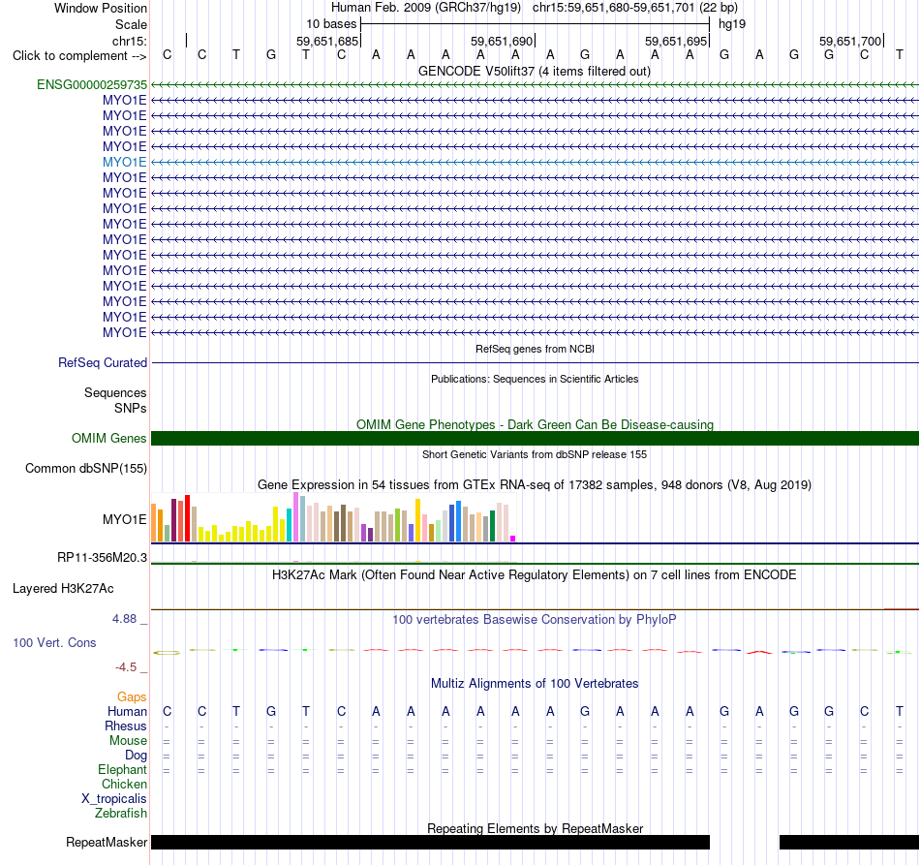920x865 pixels.
Task: Click the 59,651,690 ruler position
Action: tap(502, 41)
